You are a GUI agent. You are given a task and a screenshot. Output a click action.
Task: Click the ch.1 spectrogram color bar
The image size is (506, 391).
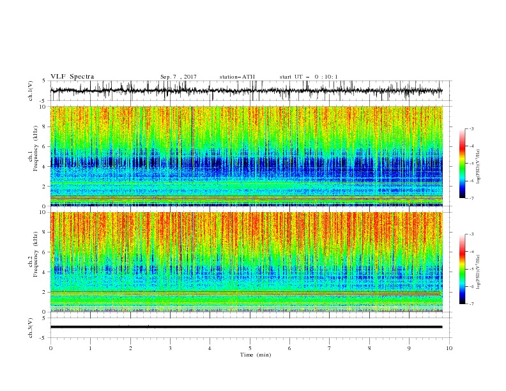point(463,164)
